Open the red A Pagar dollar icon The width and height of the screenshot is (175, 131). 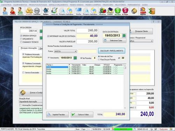[x=125, y=11]
